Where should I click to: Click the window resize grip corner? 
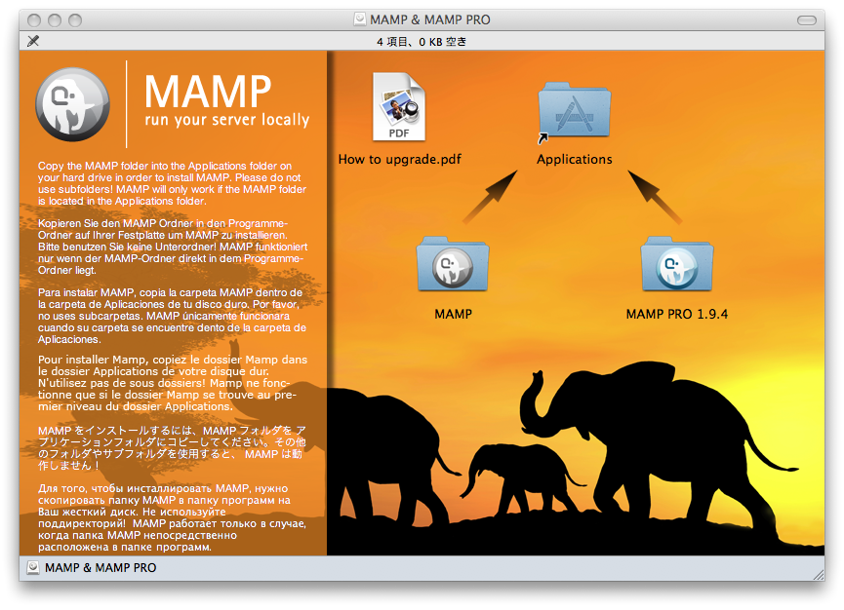click(819, 575)
